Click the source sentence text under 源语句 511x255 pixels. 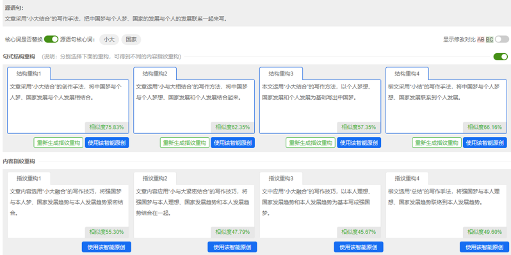[x=116, y=19]
